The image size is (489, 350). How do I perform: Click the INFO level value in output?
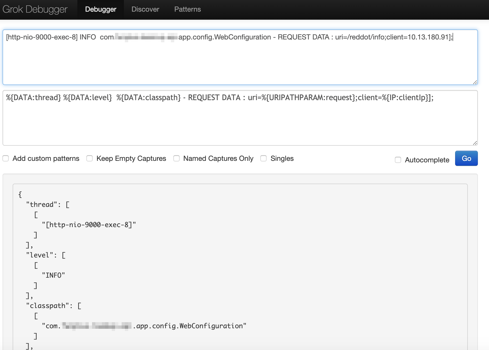[x=54, y=275]
